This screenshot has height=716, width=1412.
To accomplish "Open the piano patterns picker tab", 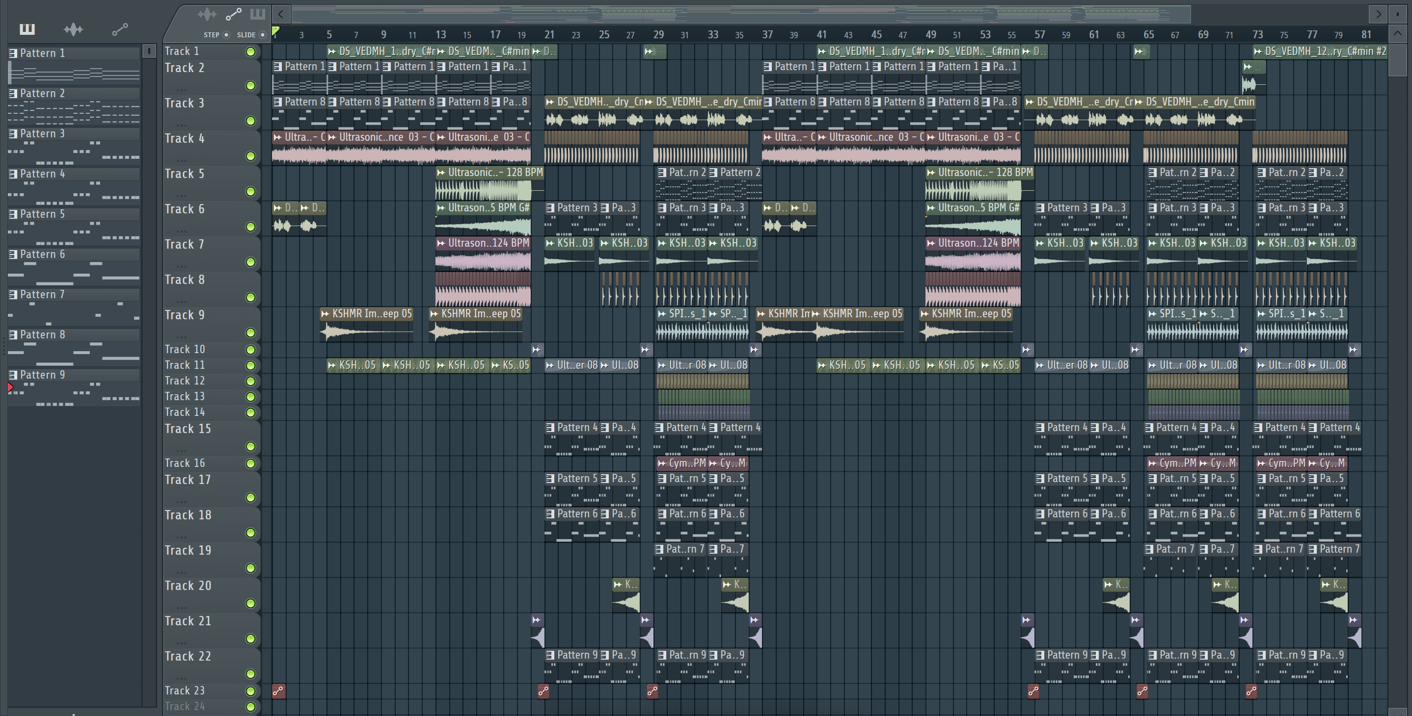I will (27, 29).
